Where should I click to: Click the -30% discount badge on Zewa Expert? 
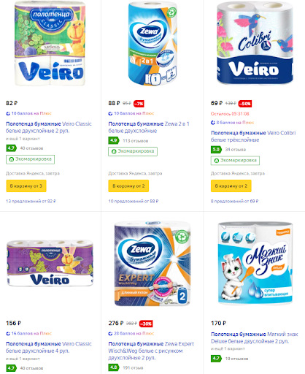pos(146,324)
